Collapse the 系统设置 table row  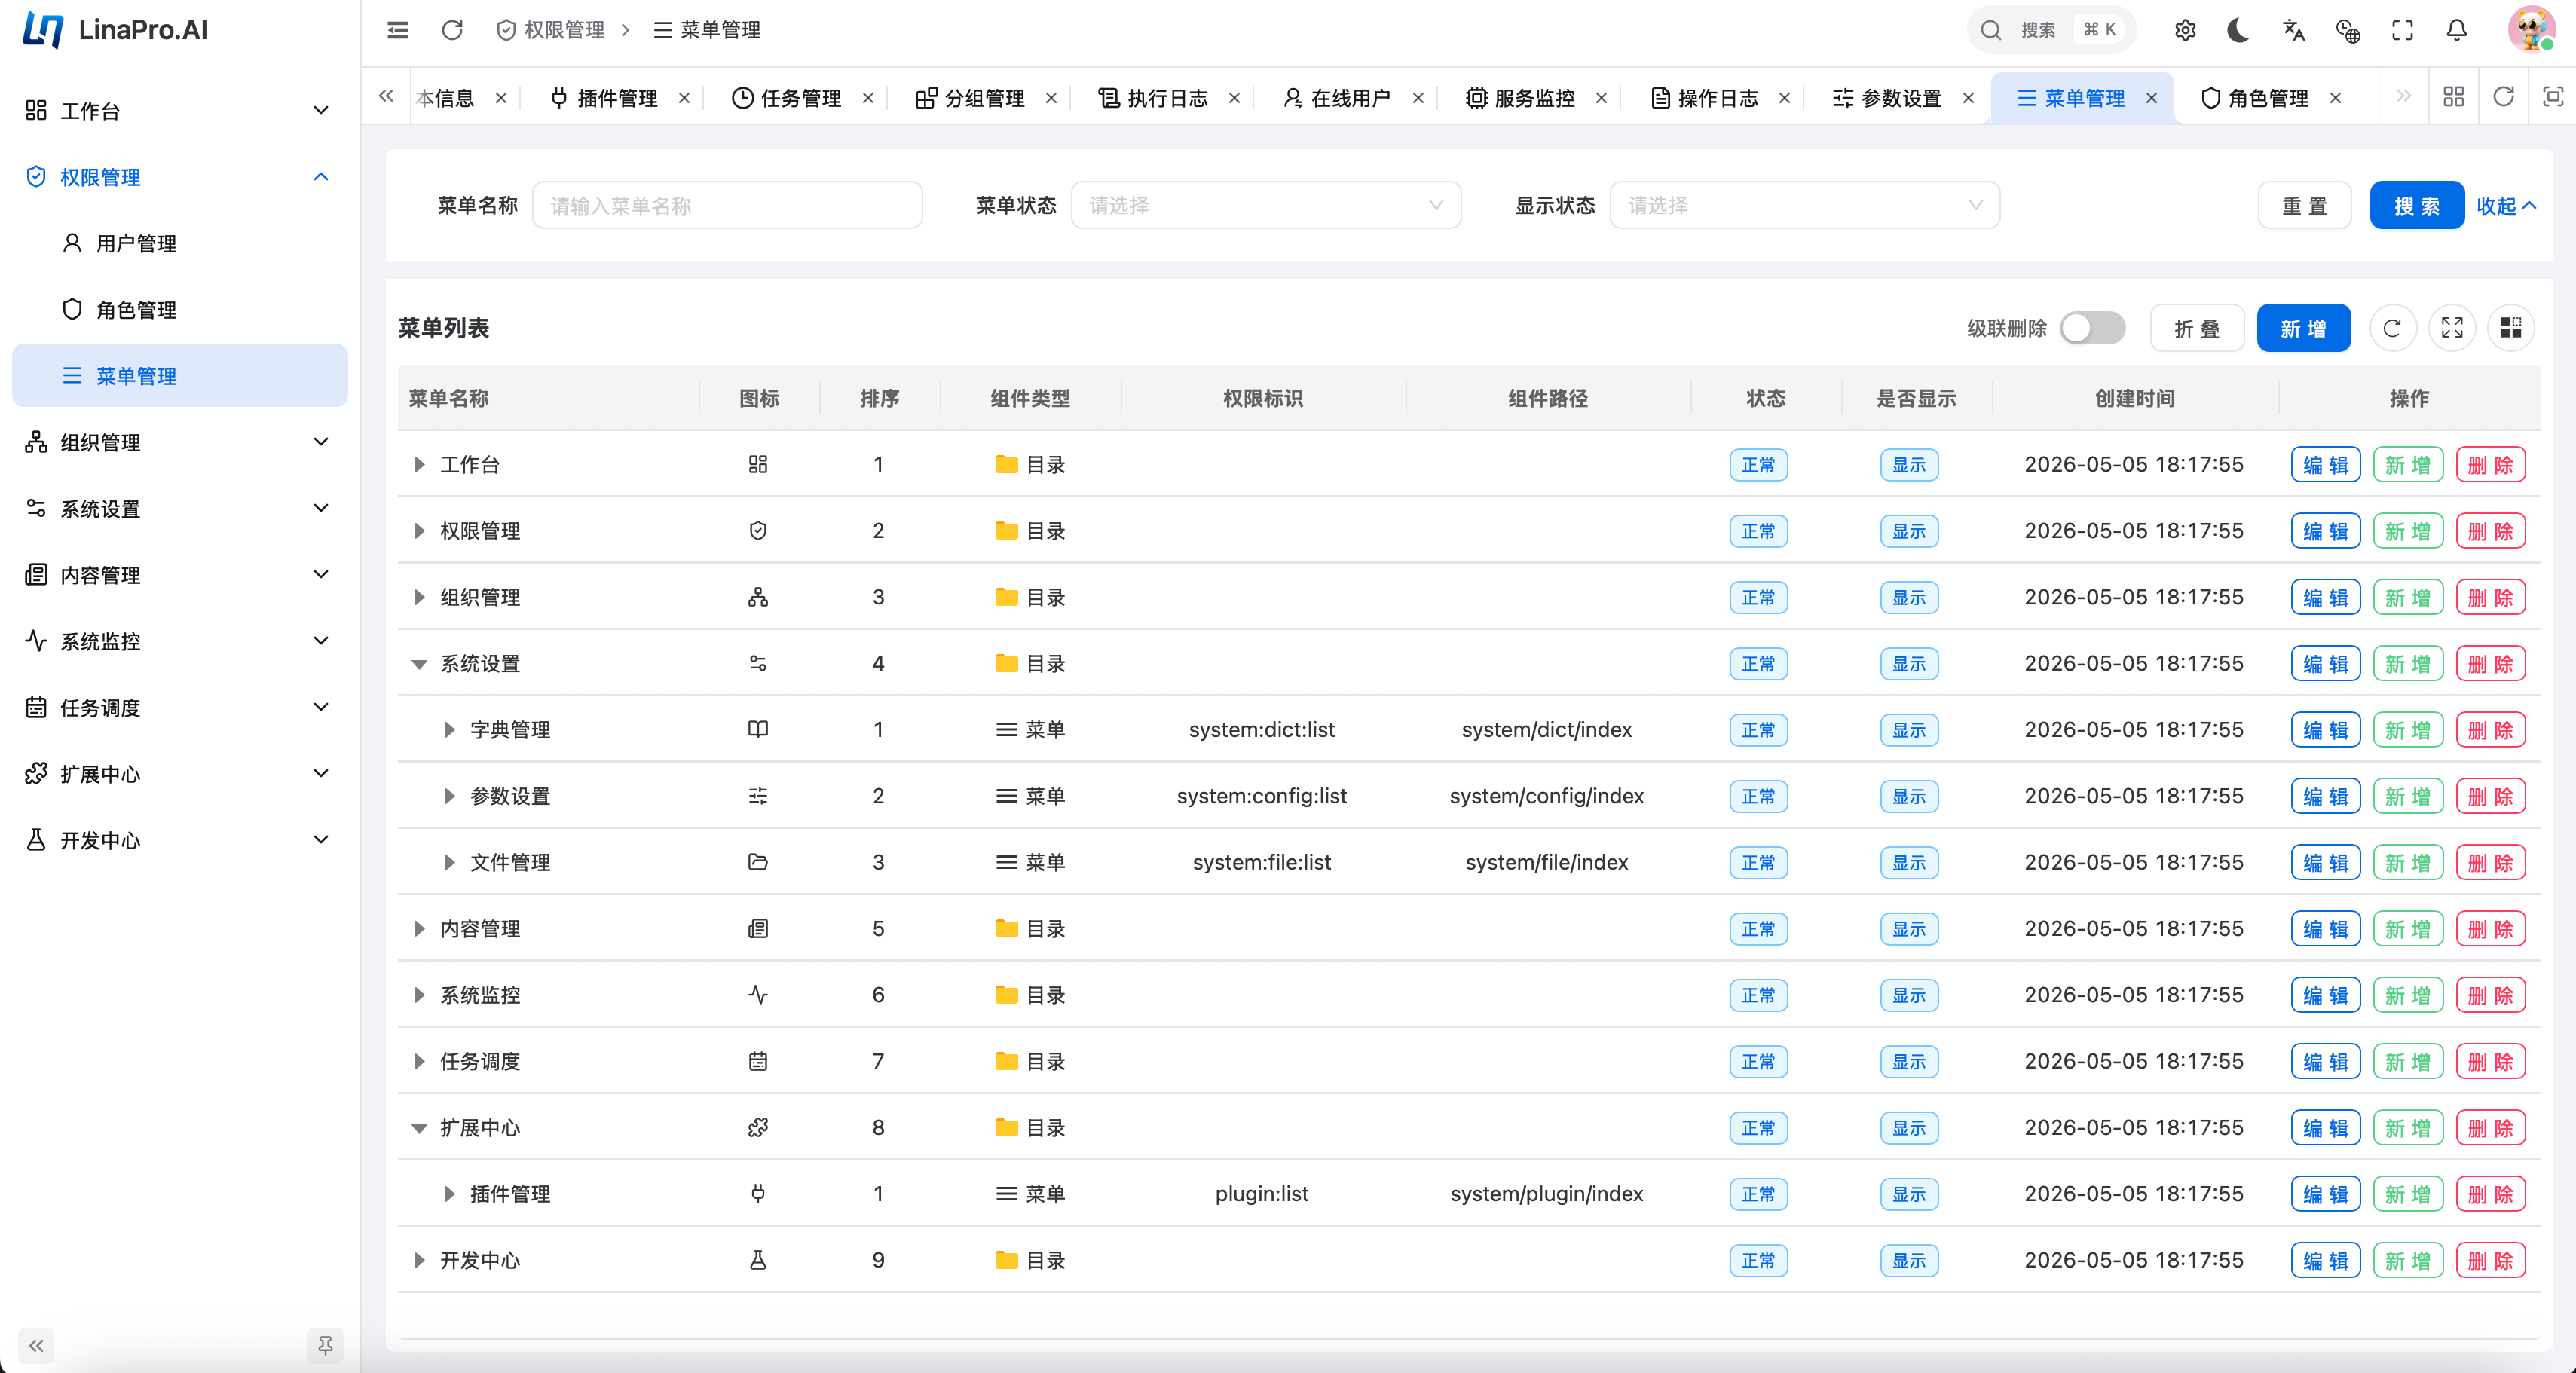tap(419, 664)
